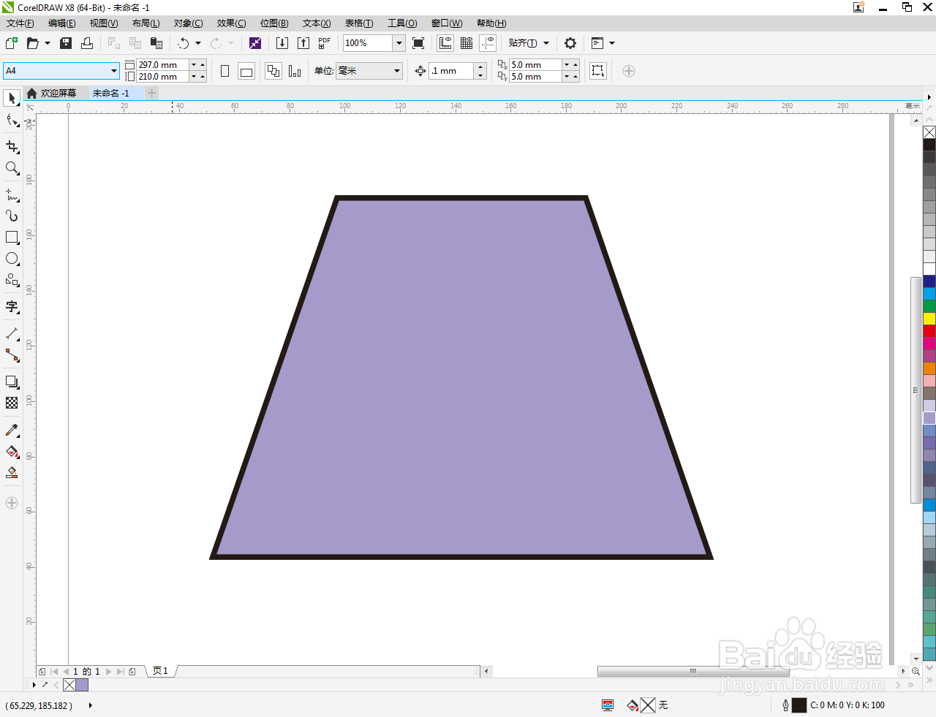This screenshot has height=717, width=936.
Task: Select the Connector tool
Action: [x=12, y=355]
